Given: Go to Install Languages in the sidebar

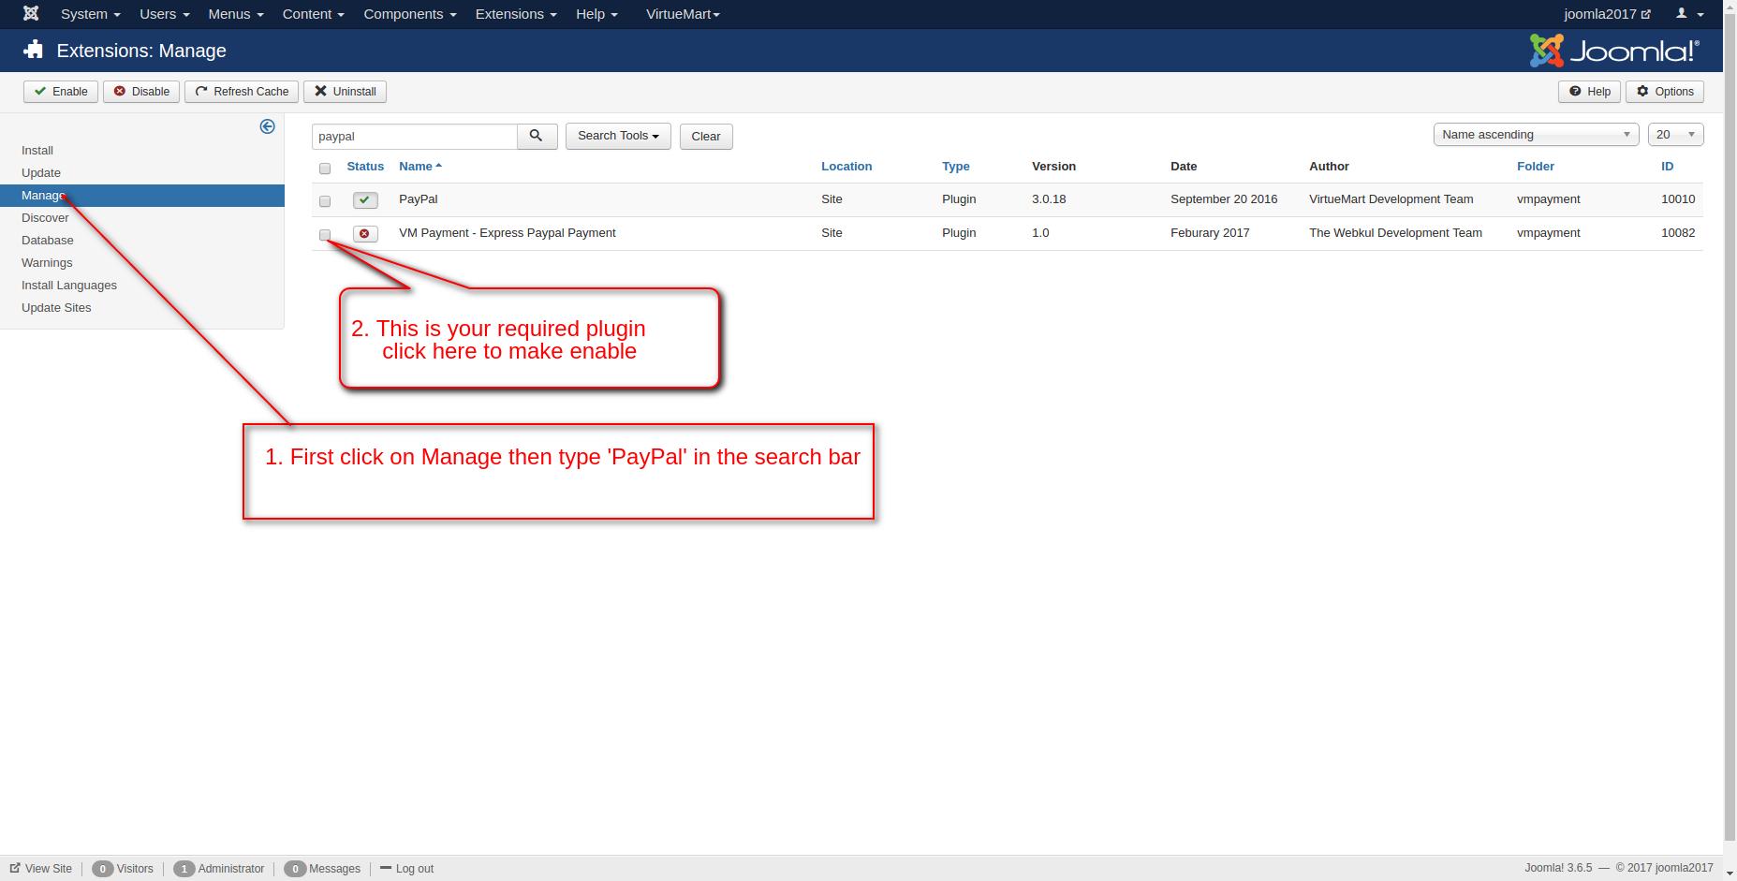Looking at the screenshot, I should pyautogui.click(x=69, y=286).
